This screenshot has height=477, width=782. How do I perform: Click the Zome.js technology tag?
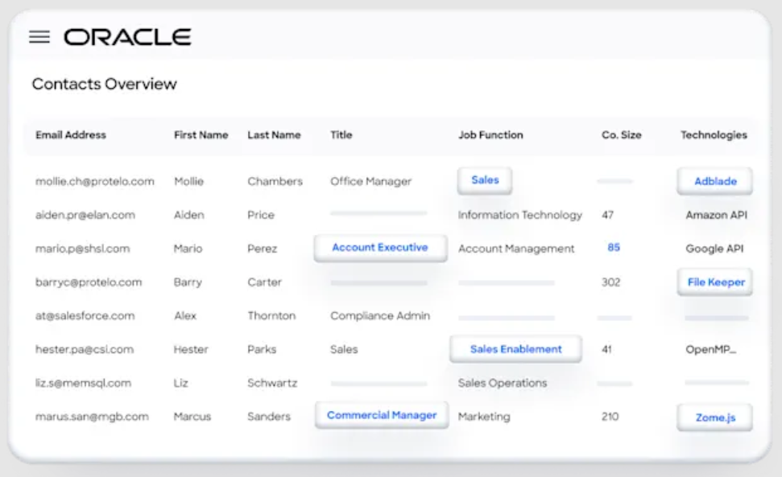[714, 417]
